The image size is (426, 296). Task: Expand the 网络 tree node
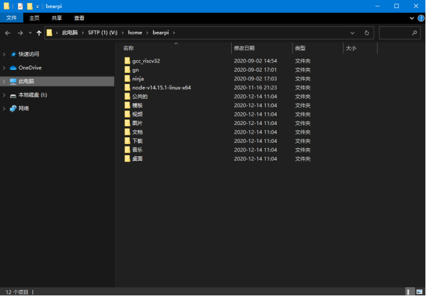pyautogui.click(x=4, y=108)
